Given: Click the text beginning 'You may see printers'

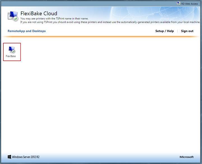Looking at the screenshot, I should point(54,18).
